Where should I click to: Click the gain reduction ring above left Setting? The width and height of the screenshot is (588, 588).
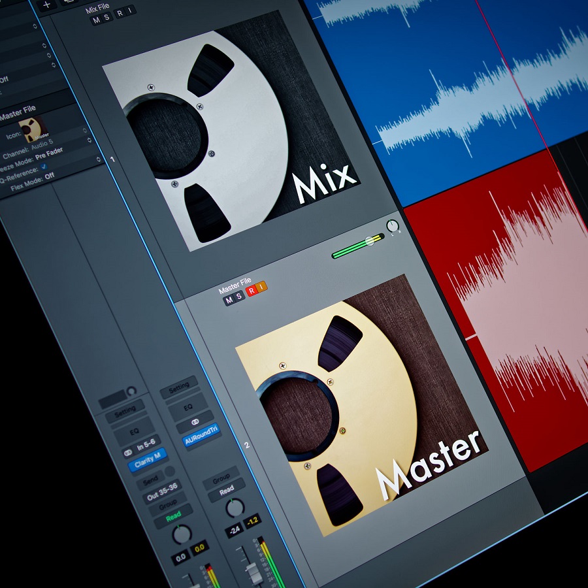(131, 391)
